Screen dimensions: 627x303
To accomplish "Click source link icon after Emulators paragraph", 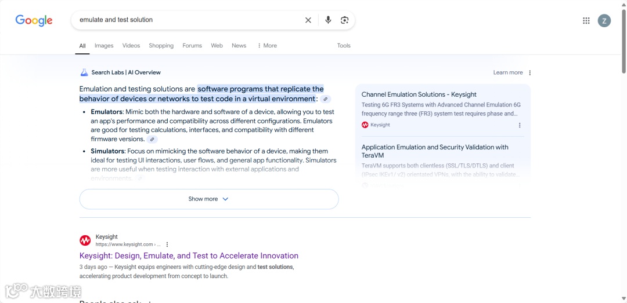I will [x=152, y=140].
